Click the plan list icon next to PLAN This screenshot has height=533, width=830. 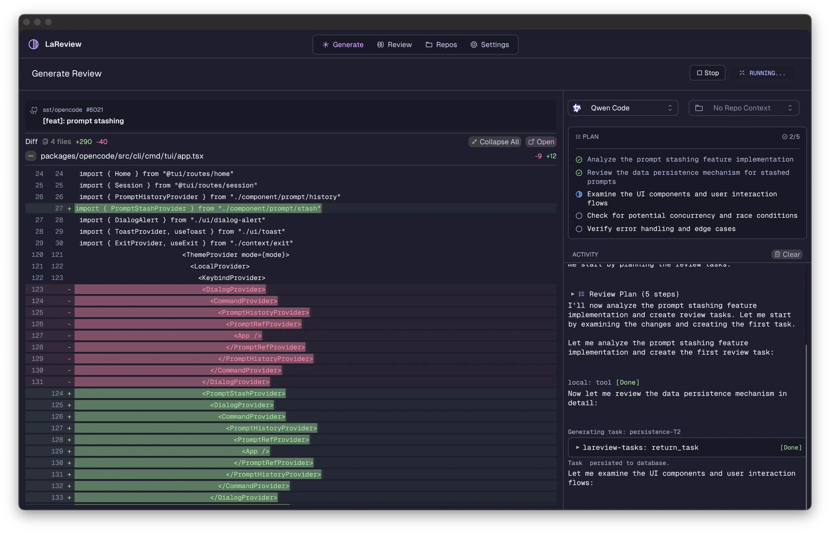578,137
